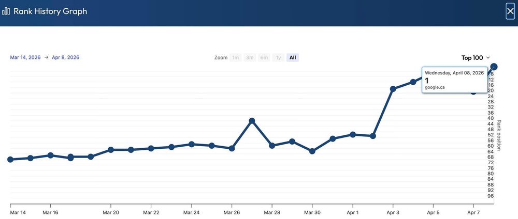Screen dimensions: 518x219
Task: Click the Apr 8, 2026 end date
Action: click(65, 57)
